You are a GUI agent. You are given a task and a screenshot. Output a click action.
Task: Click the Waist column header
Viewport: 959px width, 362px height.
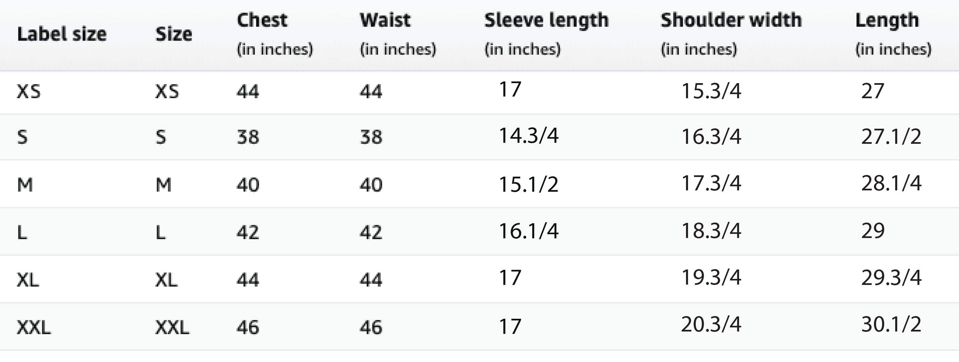(398, 34)
